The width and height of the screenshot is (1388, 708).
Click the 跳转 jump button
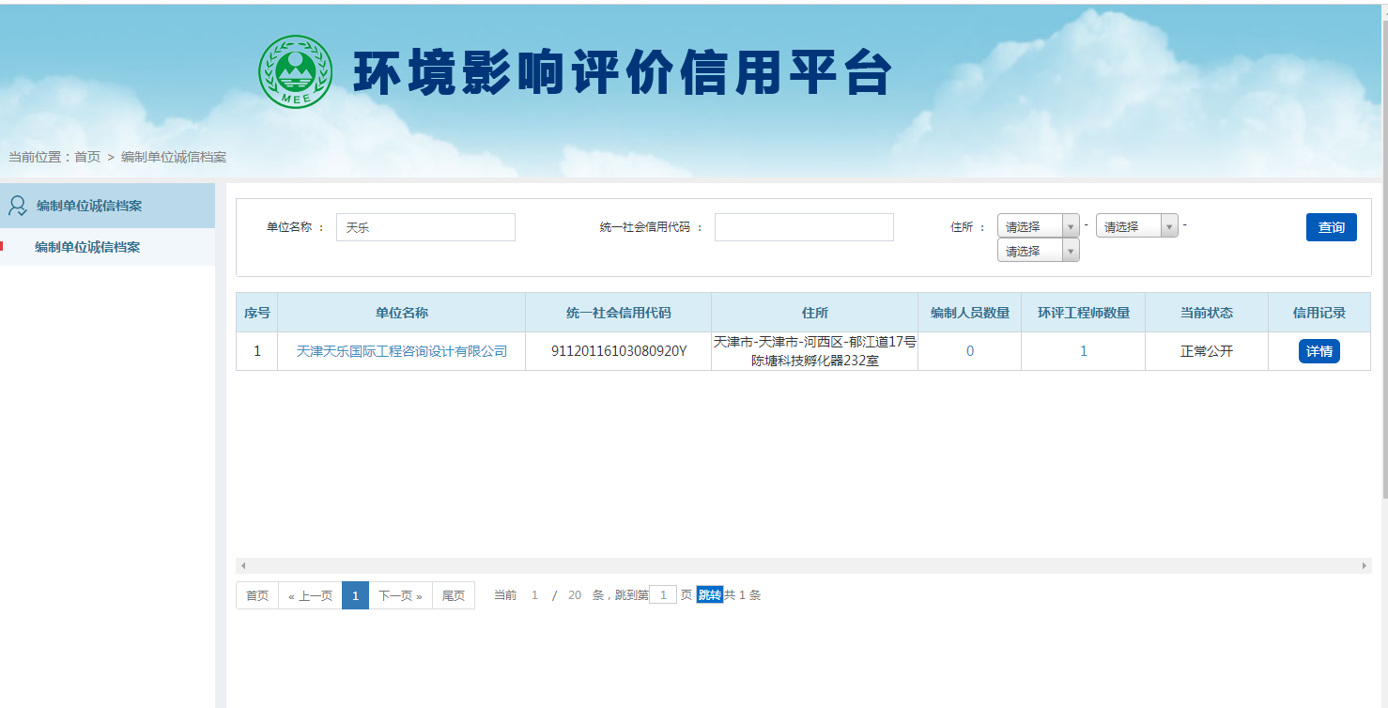(709, 595)
